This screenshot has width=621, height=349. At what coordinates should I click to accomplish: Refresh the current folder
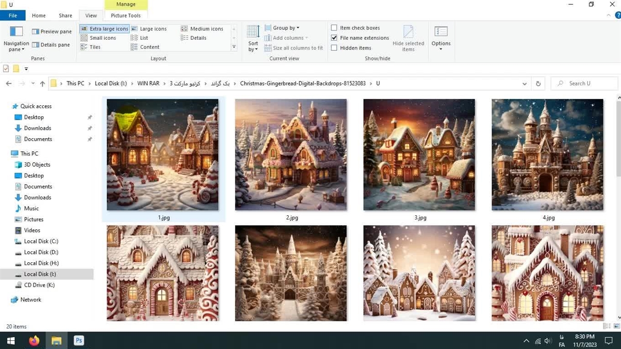538,83
